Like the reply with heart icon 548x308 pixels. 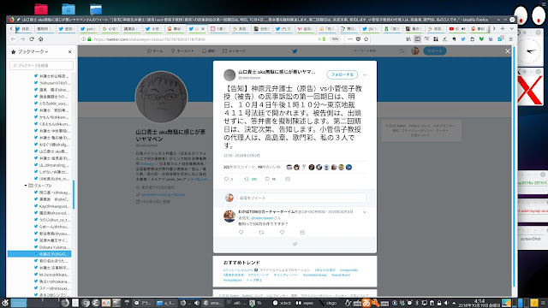click(x=282, y=232)
